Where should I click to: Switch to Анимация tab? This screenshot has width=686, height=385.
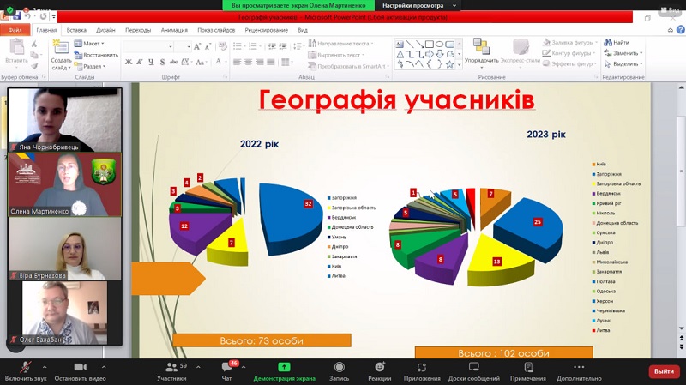tap(174, 30)
